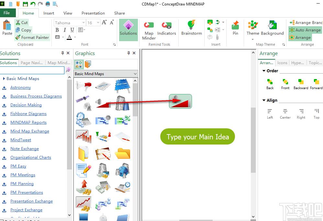
Task: Switch to Page Navigator panel tab
Action: click(x=32, y=63)
